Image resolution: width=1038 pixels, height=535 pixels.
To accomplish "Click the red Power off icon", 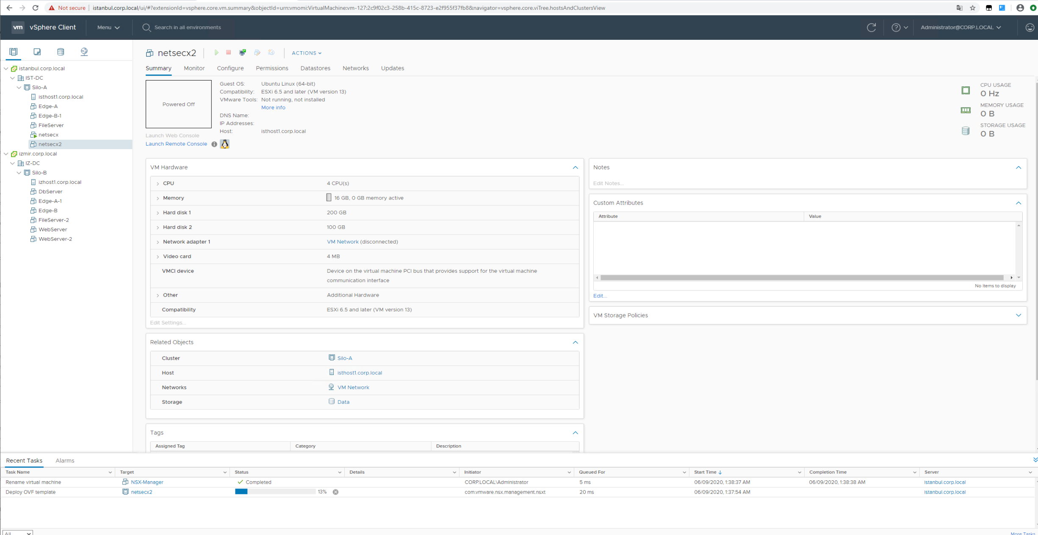I will (x=228, y=53).
